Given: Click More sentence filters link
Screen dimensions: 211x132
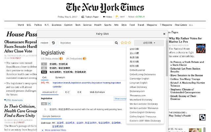Looking at the screenshot, I should point(56,130).
